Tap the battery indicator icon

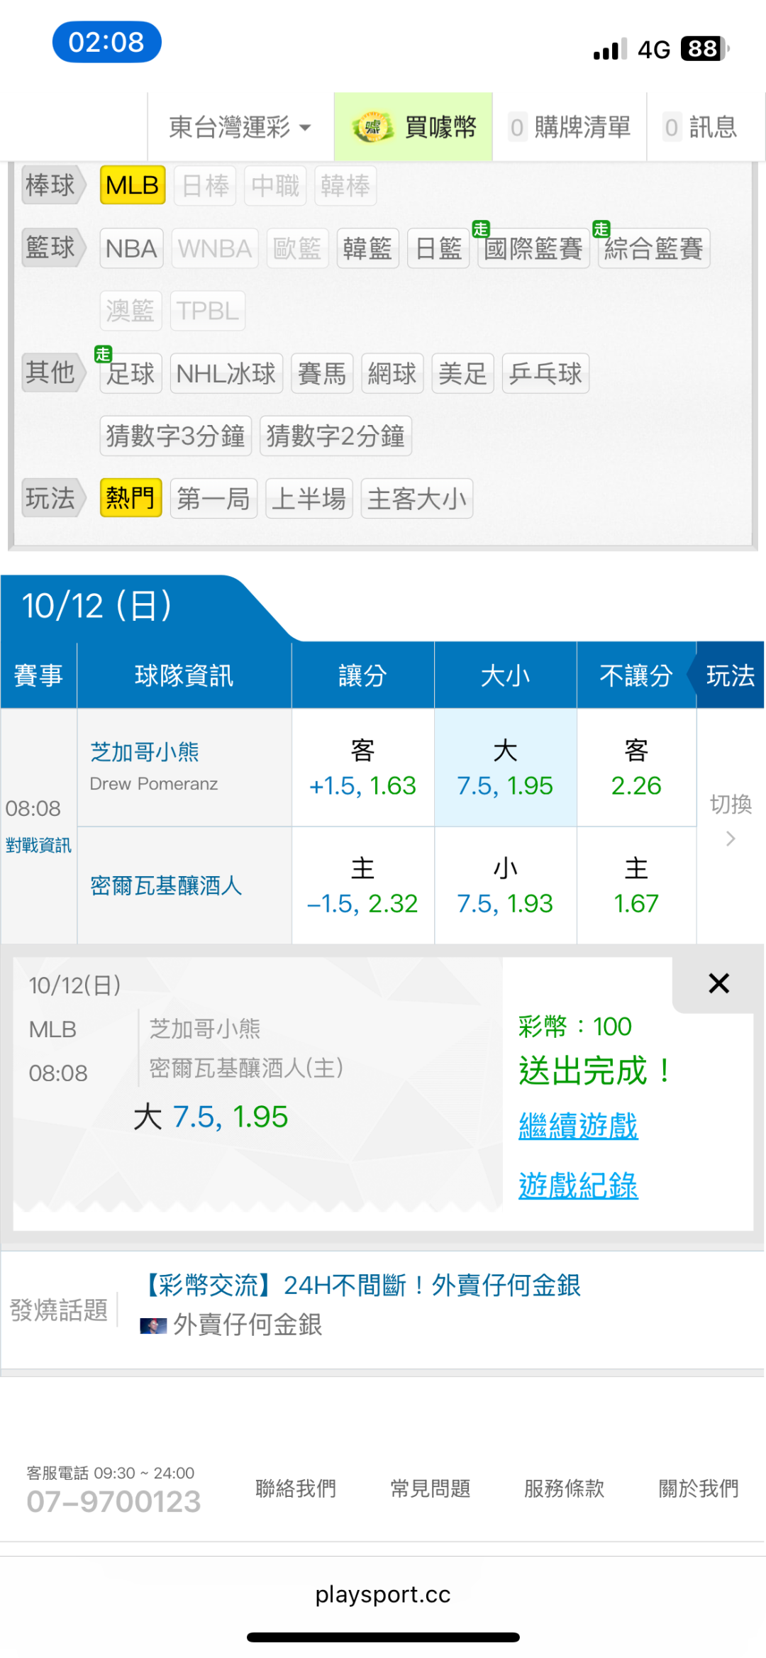[x=705, y=49]
